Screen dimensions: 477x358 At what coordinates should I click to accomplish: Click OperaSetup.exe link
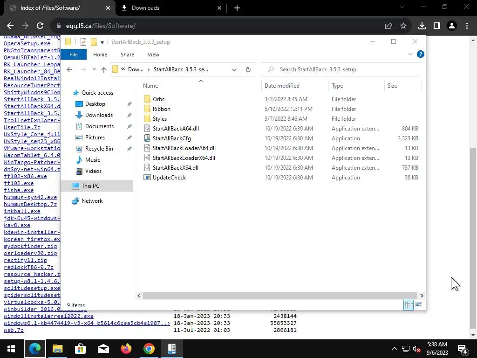[27, 43]
